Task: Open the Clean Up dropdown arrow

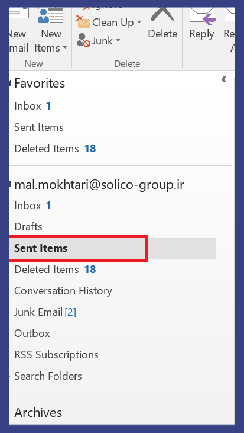Action: point(139,22)
